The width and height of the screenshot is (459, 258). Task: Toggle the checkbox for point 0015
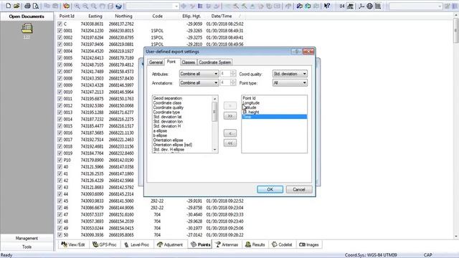coord(60,126)
